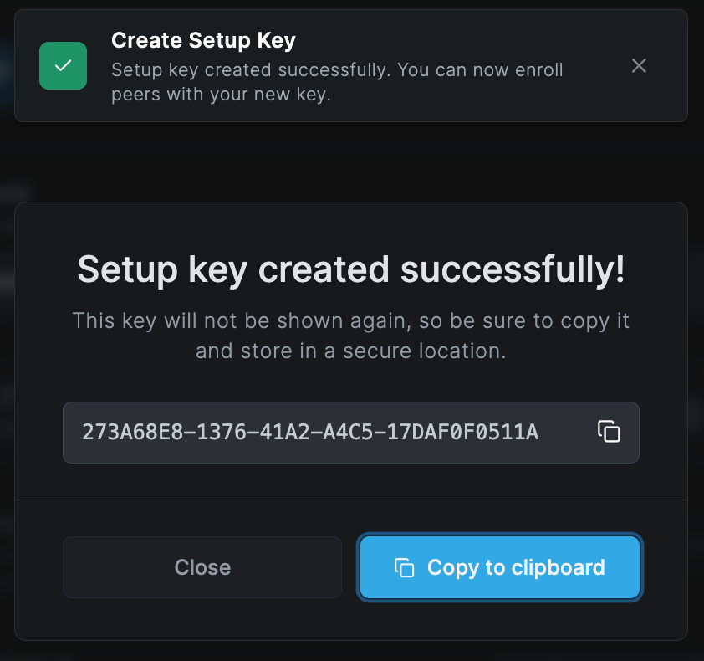Screen dimensions: 704x661
Task: Click the 'peers with your new key' text line
Action: coord(221,95)
